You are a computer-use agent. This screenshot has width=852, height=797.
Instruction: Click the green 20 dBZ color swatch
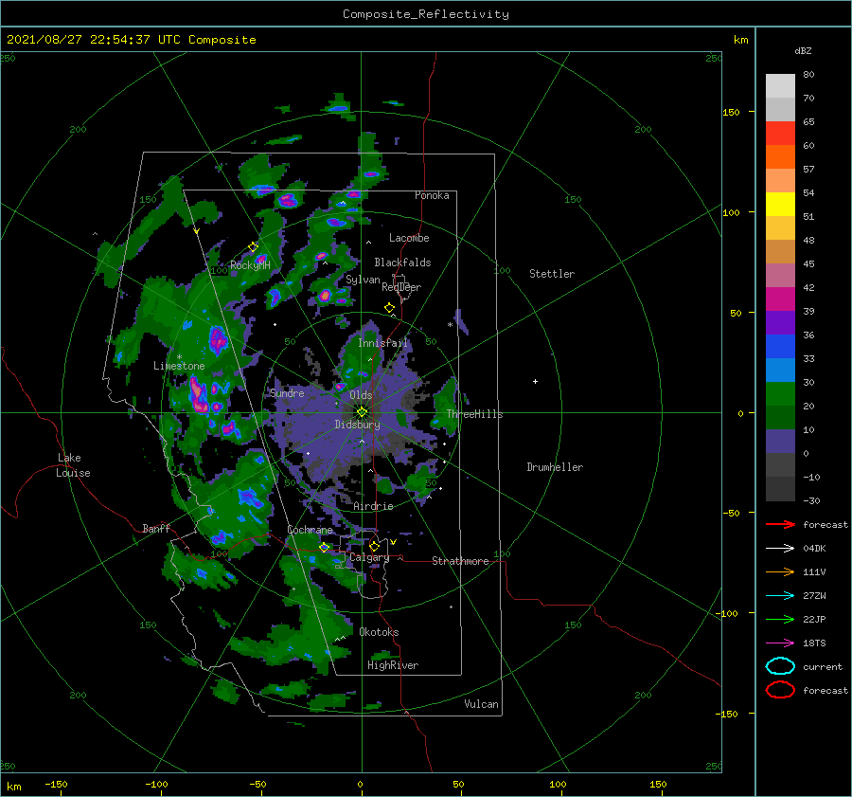point(780,394)
